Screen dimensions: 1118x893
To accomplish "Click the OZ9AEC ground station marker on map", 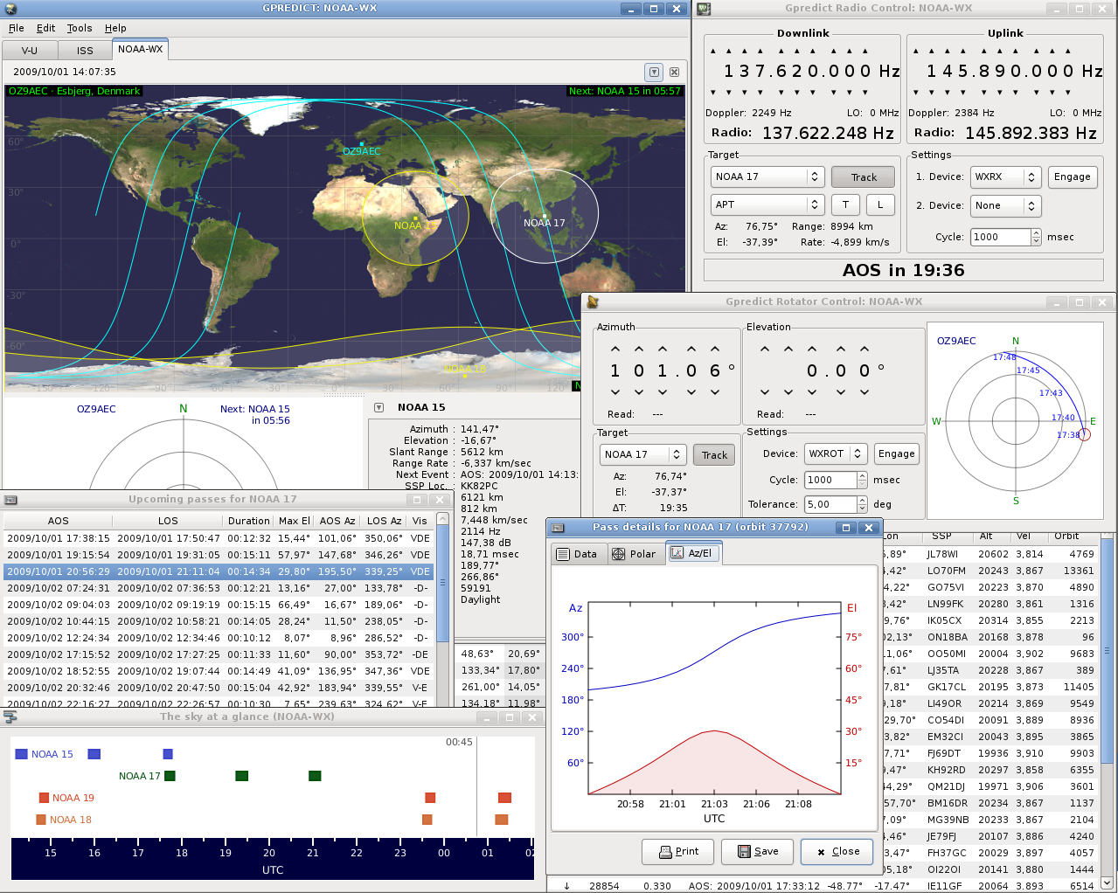I will [361, 145].
